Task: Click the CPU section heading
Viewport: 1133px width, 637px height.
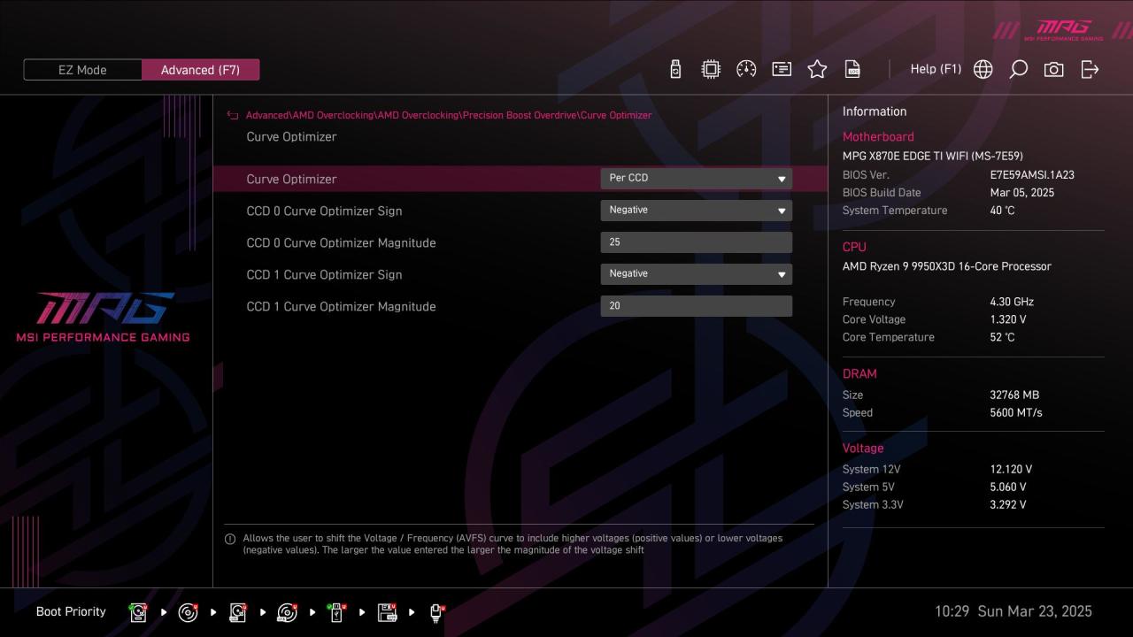Action: 854,247
